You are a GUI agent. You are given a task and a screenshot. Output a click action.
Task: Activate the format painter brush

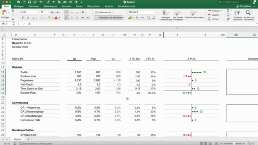point(13,19)
